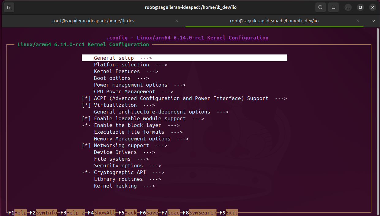
Task: Open the terminal hamburger menu
Action: coord(333,7)
